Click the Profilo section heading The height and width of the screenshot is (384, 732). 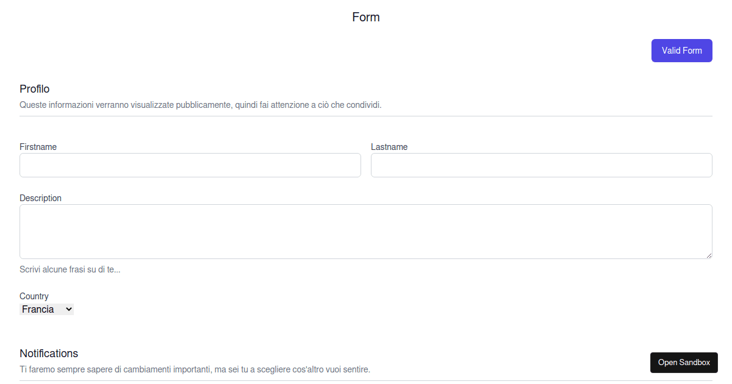pos(34,88)
